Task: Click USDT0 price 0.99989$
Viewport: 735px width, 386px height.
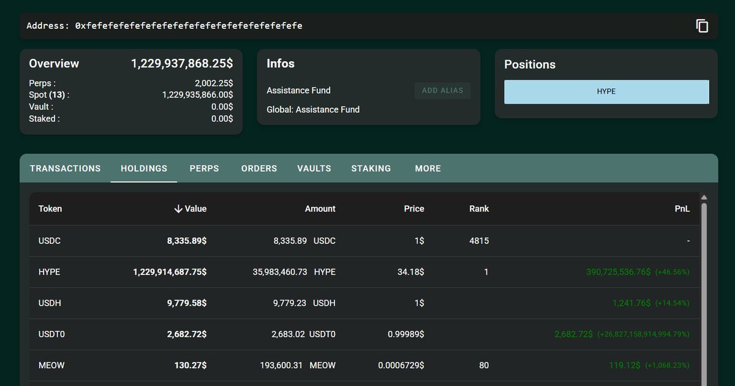Action: pos(406,334)
